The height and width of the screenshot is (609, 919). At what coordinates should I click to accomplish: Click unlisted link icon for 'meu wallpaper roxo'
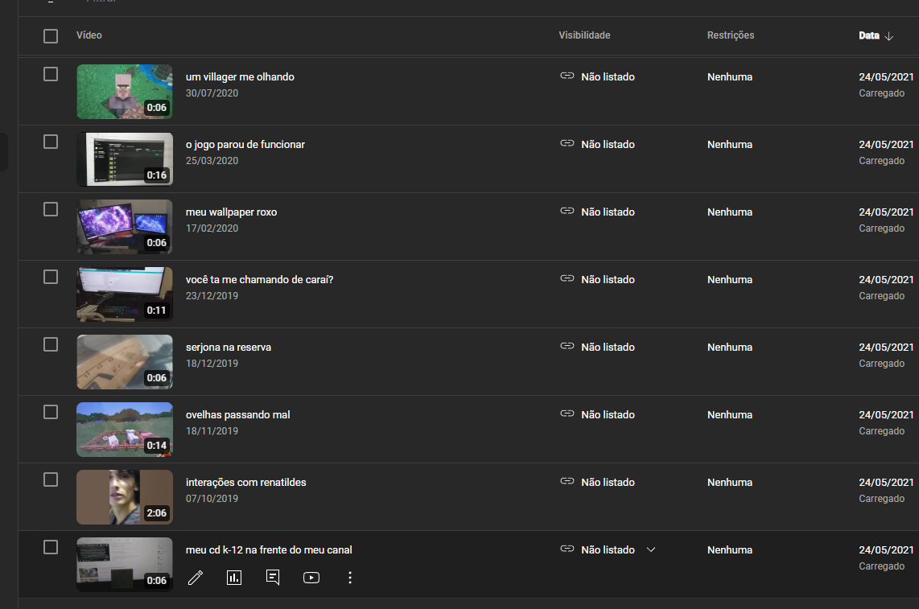[567, 211]
